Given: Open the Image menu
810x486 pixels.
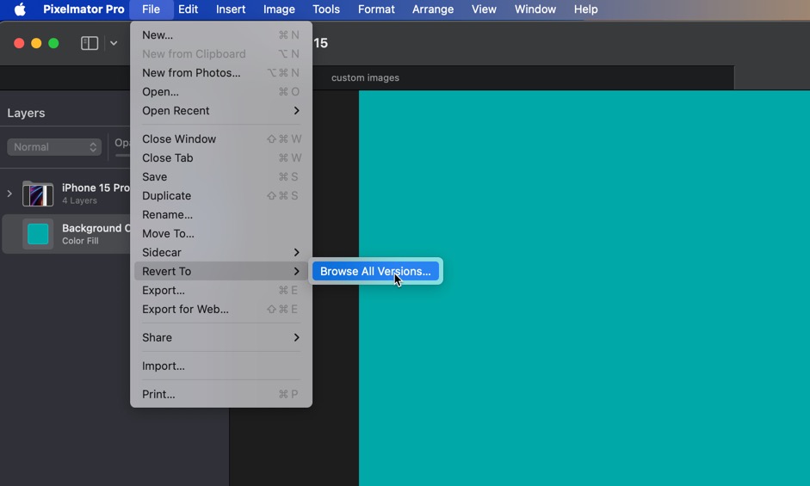Looking at the screenshot, I should 279,9.
